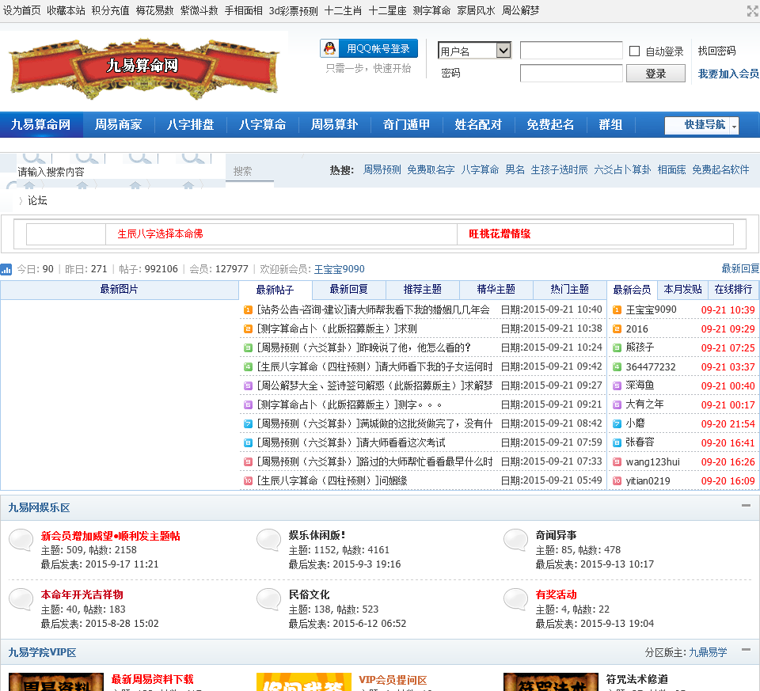Click the fullscreen expand icon at top right

(x=752, y=11)
